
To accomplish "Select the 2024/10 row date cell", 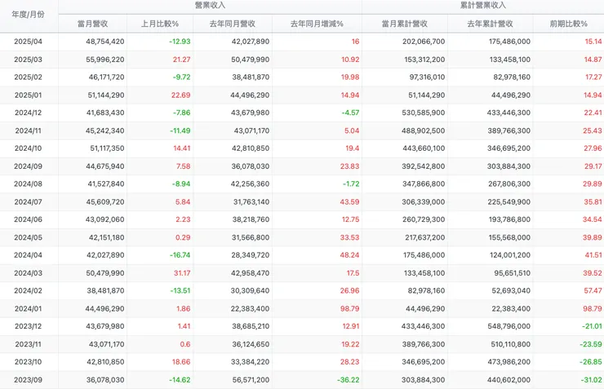I will 28,148.
